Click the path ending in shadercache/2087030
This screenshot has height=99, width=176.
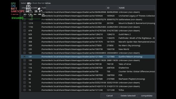pos(72,68)
